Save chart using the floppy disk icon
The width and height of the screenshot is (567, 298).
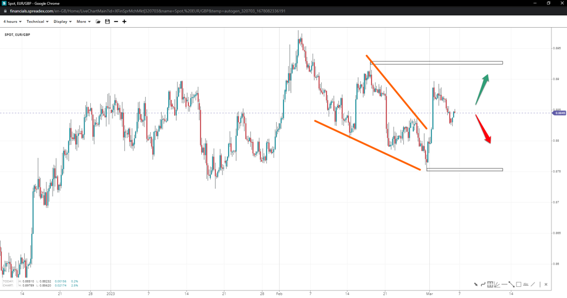tap(107, 22)
